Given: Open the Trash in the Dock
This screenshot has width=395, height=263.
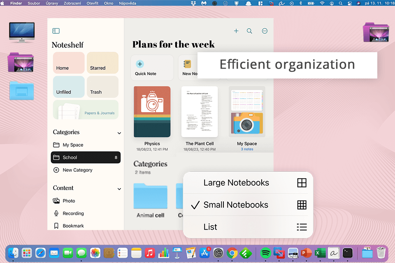Looking at the screenshot, I should pyautogui.click(x=381, y=252).
